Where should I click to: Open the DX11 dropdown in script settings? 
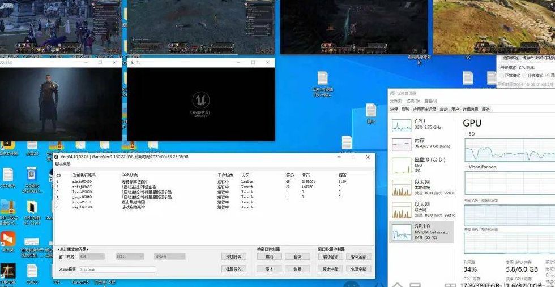131,256
